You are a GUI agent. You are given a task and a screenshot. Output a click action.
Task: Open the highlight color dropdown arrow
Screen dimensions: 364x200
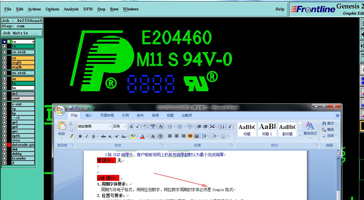138,136
